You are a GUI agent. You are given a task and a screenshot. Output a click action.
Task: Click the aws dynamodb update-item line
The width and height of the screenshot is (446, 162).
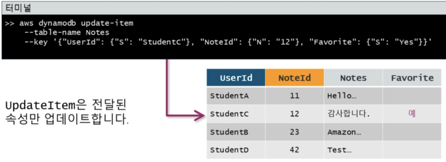[x=69, y=23]
